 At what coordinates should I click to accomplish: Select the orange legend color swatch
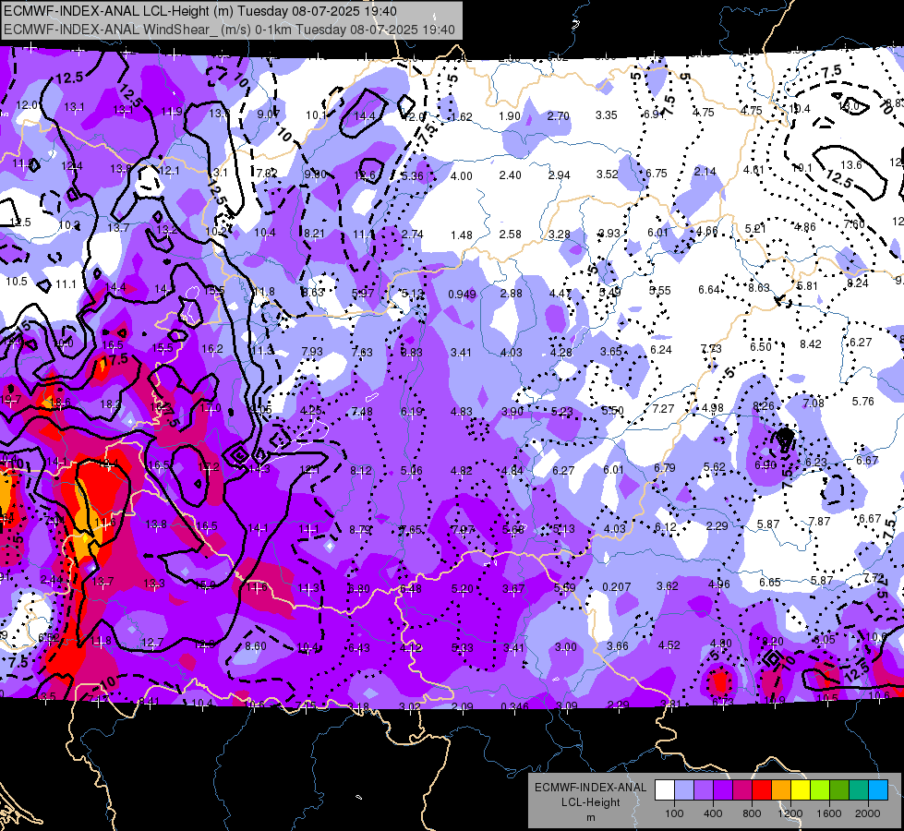coord(781,790)
